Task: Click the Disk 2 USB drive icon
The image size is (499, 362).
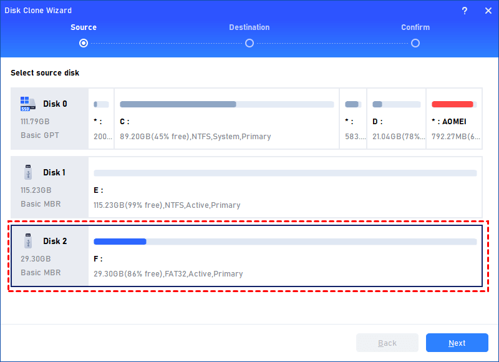Action: click(x=27, y=241)
